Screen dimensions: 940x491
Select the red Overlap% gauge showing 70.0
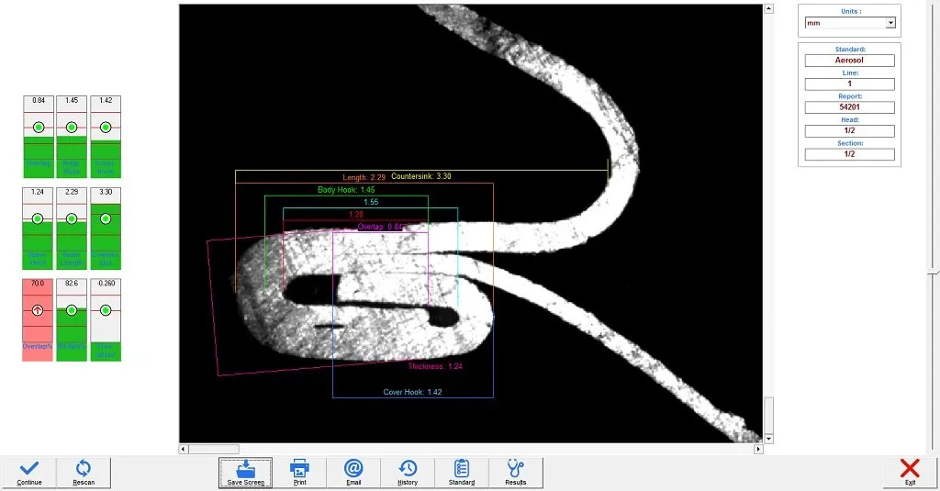tap(39, 319)
